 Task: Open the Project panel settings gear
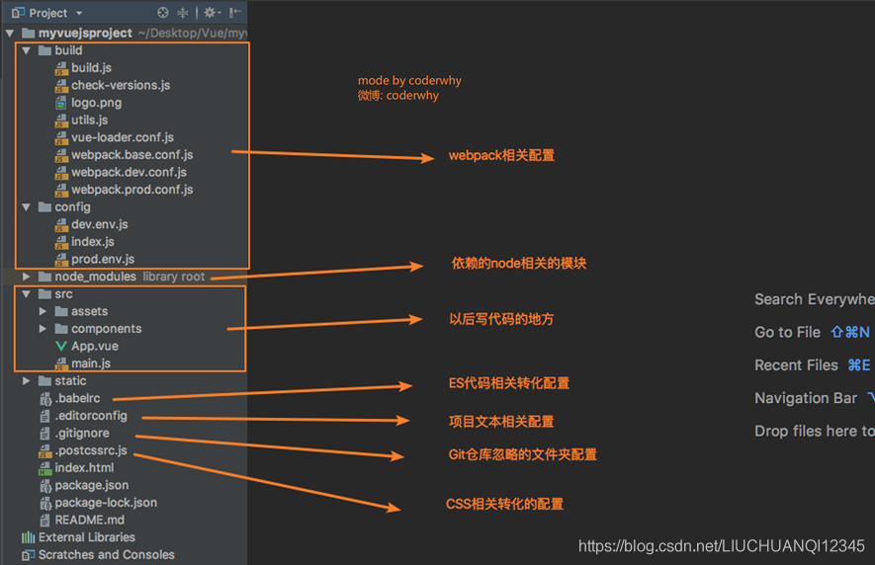click(212, 12)
